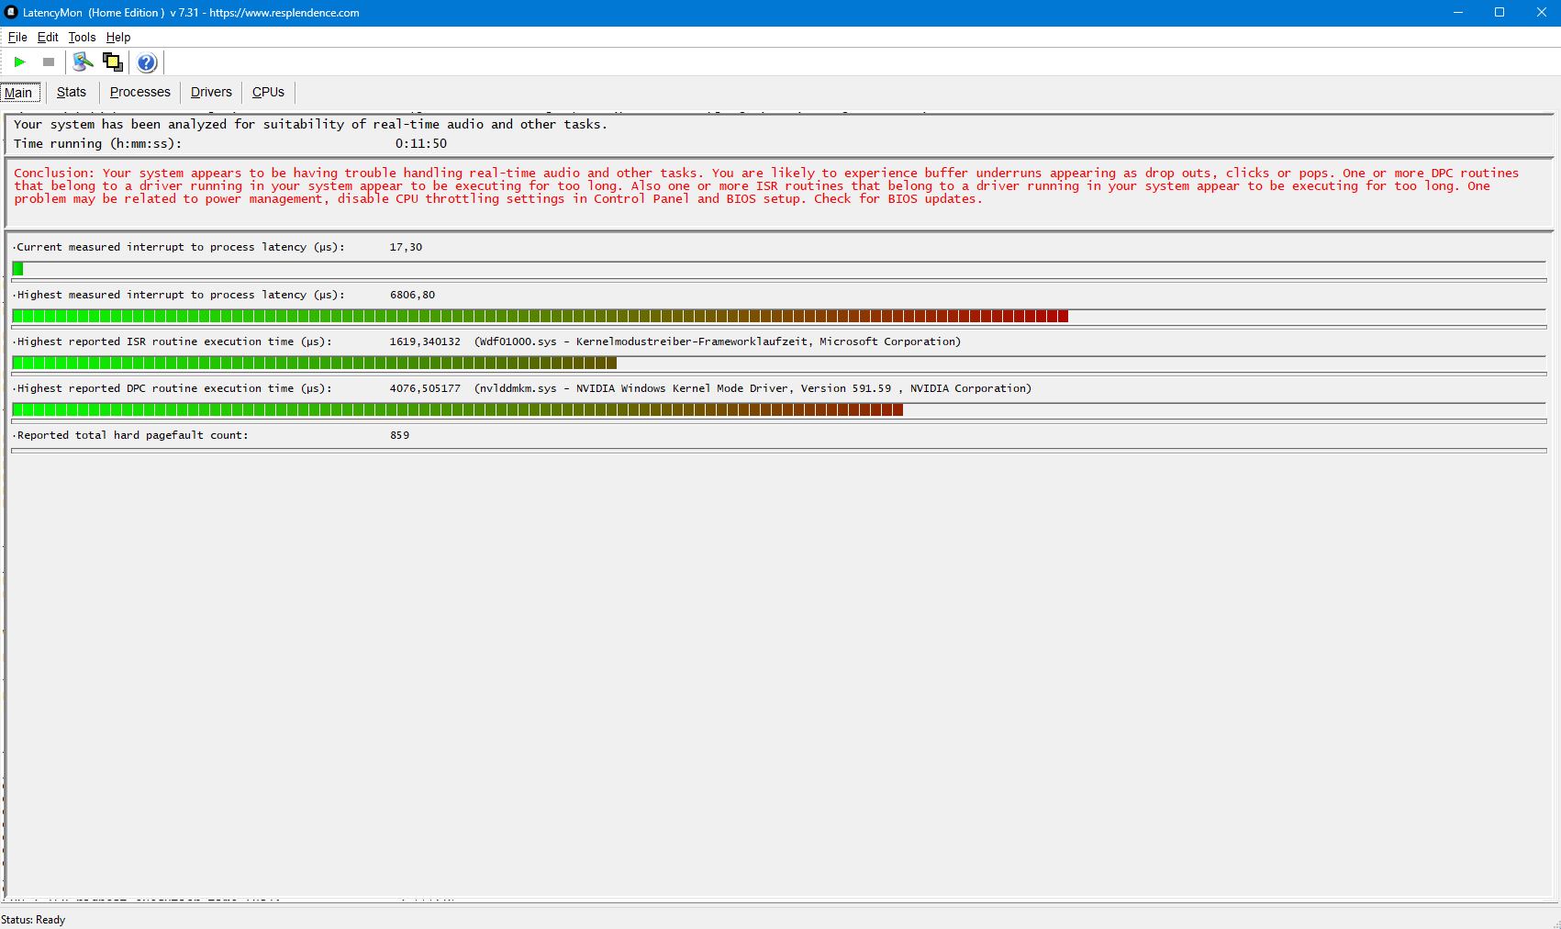The image size is (1561, 929).
Task: Open the File menu
Action: coord(17,37)
